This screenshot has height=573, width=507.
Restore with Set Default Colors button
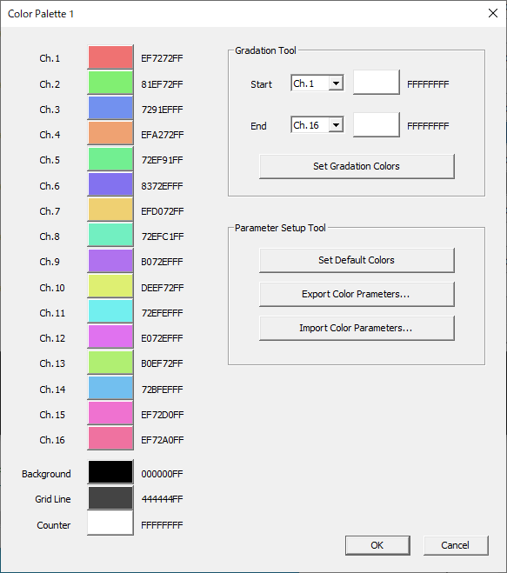pyautogui.click(x=357, y=260)
